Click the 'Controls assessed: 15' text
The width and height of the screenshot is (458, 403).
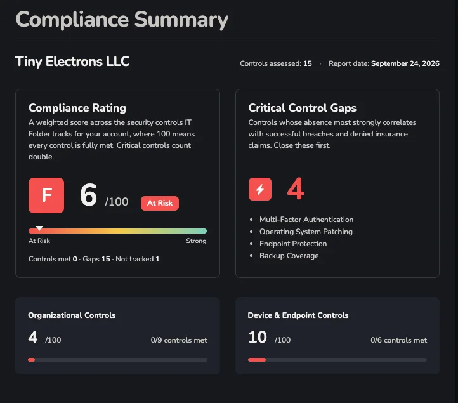(x=276, y=63)
